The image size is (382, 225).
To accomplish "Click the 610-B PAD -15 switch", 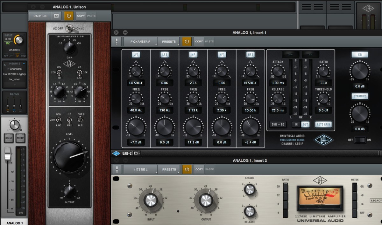I will [x=69, y=119].
